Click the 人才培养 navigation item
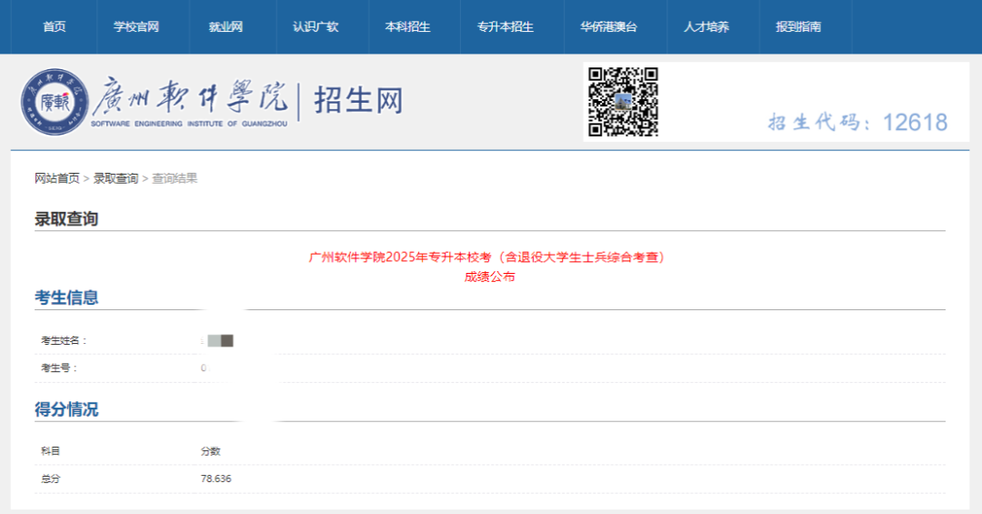The height and width of the screenshot is (514, 982). tap(706, 26)
